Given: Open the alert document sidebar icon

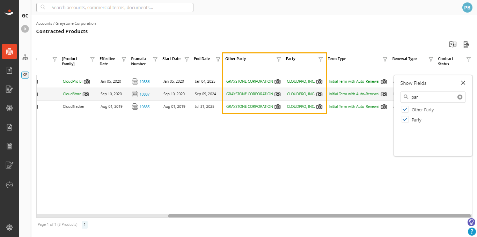Looking at the screenshot, I should click(x=9, y=127).
